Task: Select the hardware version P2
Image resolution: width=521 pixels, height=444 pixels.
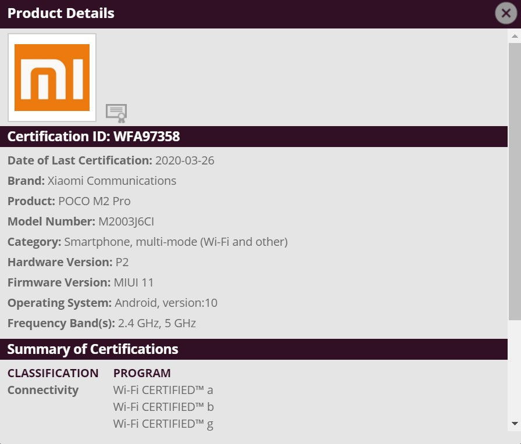Action: tap(122, 262)
